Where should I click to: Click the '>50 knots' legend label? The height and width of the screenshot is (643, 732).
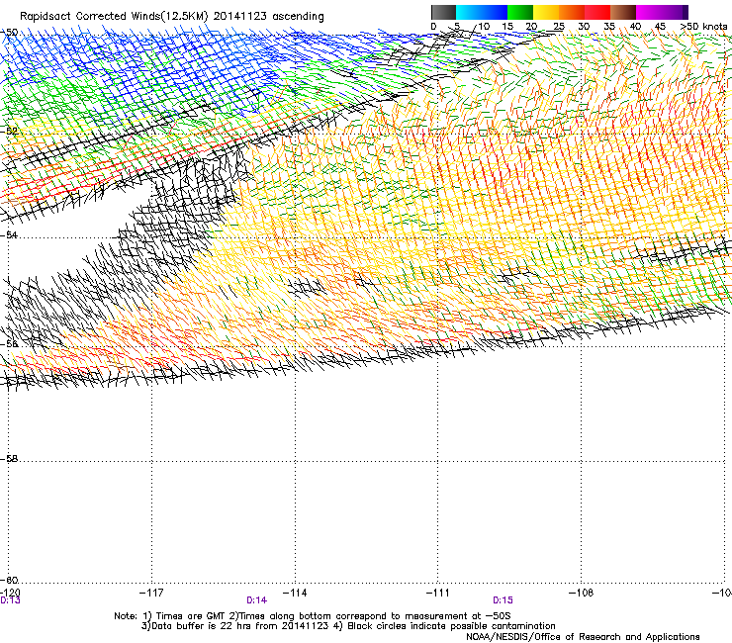pos(703,26)
